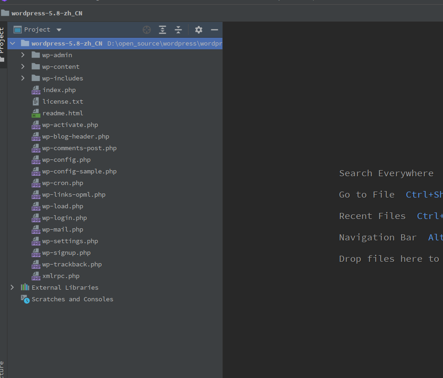Hide the Project panel with minus icon
The image size is (443, 378).
(x=214, y=30)
